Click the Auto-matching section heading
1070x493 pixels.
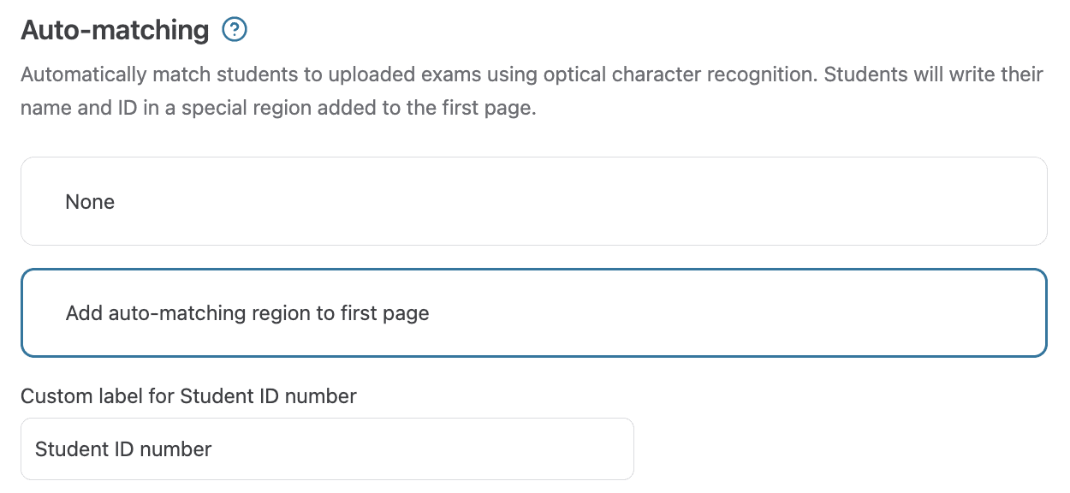[x=115, y=31]
